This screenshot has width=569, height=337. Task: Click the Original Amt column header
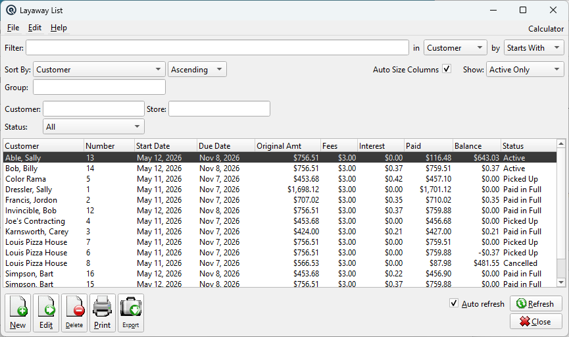(287, 145)
